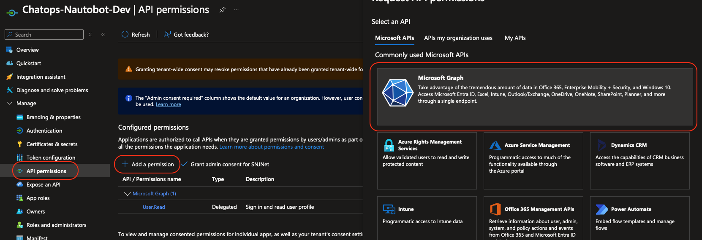Select the Power Automate card description
Screen dimensions: 702x240
(x=635, y=225)
